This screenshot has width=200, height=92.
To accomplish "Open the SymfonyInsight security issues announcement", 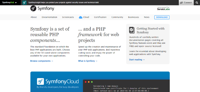I will [63, 2].
